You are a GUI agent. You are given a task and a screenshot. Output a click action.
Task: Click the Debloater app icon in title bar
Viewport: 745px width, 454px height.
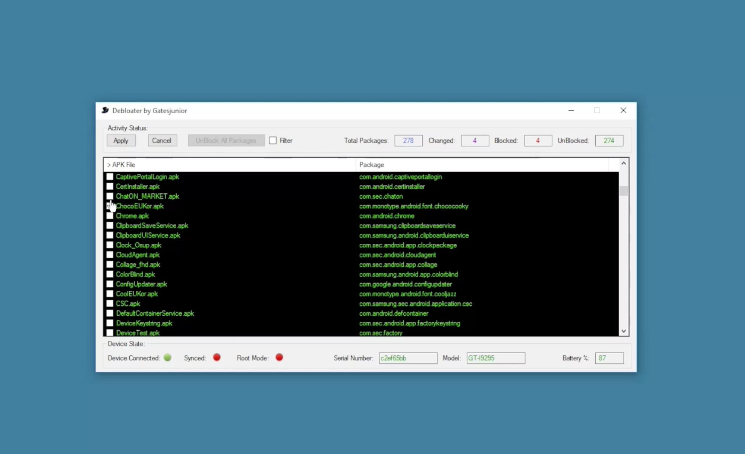click(x=105, y=110)
